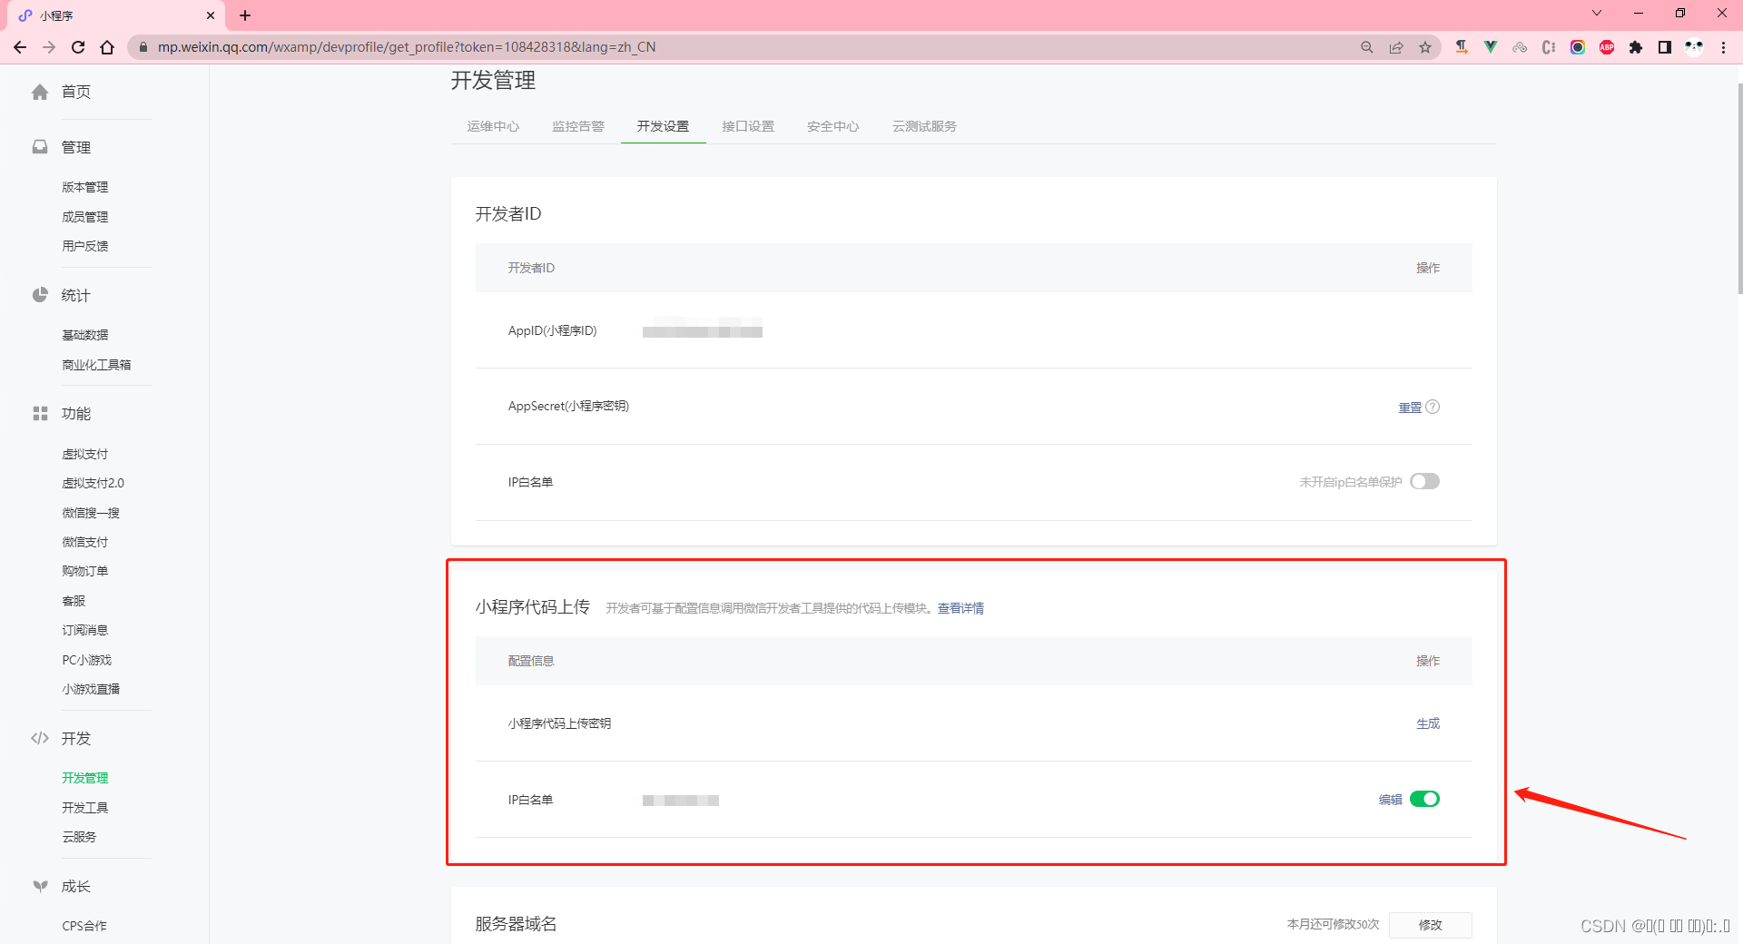Click the colorful circle extension icon

click(x=1578, y=47)
